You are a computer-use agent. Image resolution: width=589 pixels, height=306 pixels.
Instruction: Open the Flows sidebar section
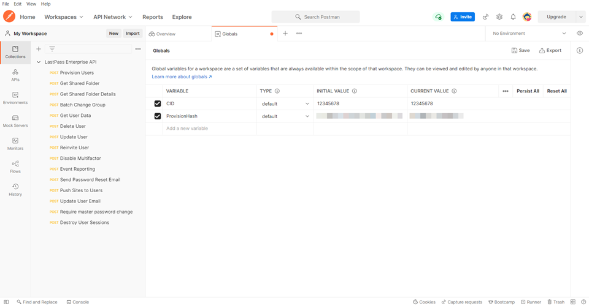[15, 166]
